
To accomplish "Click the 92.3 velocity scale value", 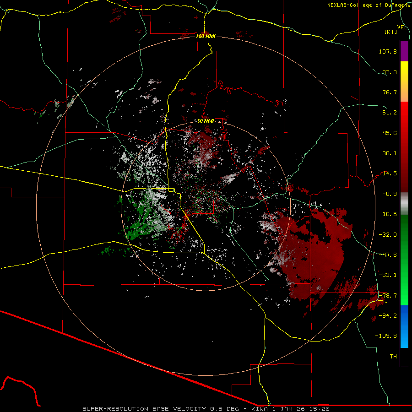I will (x=390, y=72).
